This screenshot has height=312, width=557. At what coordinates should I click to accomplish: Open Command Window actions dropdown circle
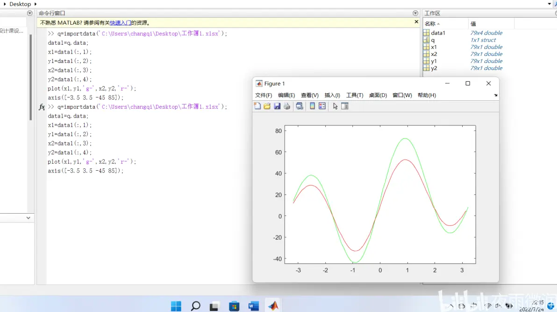click(415, 13)
